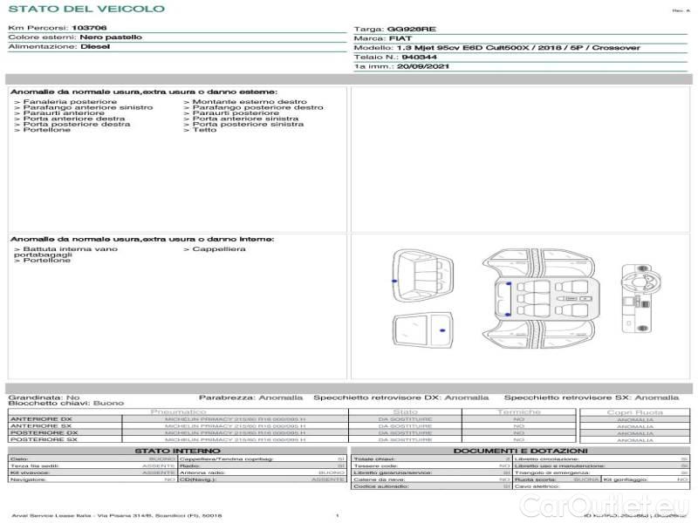Viewport: 698px width, 523px height.
Task: Click the DOCUMENTI E DOTAZIONI section header
Action: [x=519, y=450]
